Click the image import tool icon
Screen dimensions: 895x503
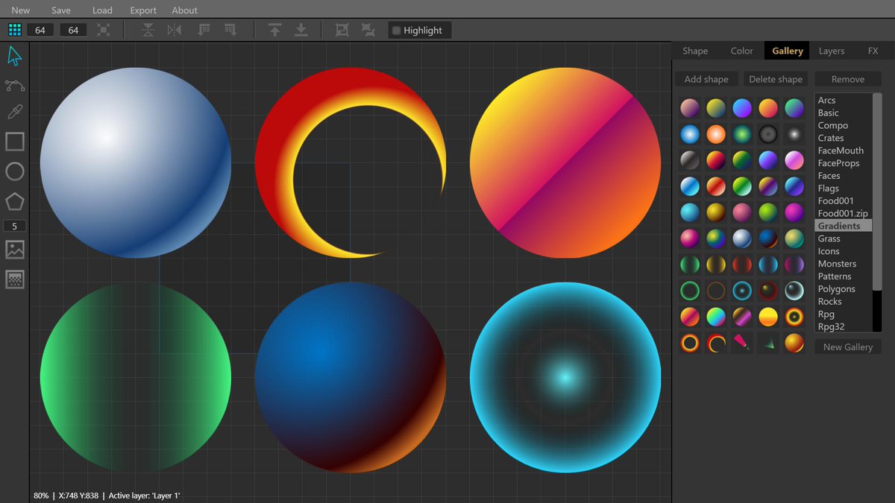[15, 250]
